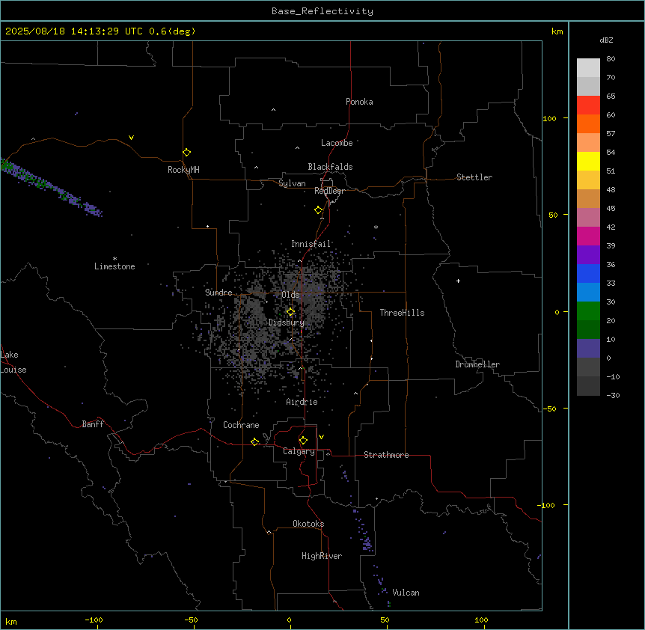
Task: Click the Sundre label
Action: pyautogui.click(x=218, y=293)
